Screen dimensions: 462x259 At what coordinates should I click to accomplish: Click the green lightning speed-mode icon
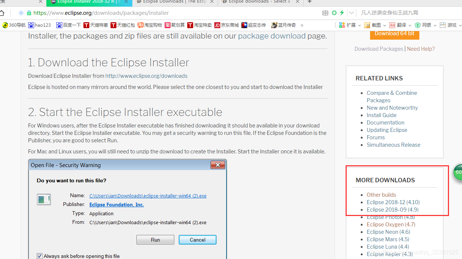coord(342,13)
